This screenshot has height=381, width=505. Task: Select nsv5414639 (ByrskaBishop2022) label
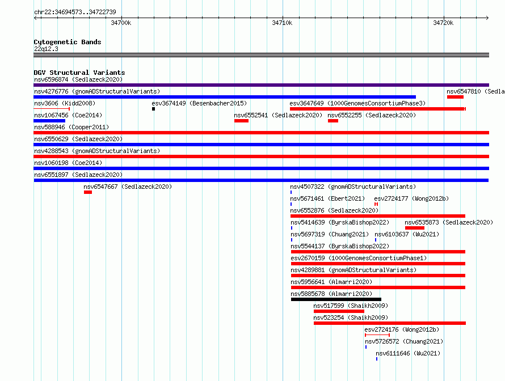[340, 222]
